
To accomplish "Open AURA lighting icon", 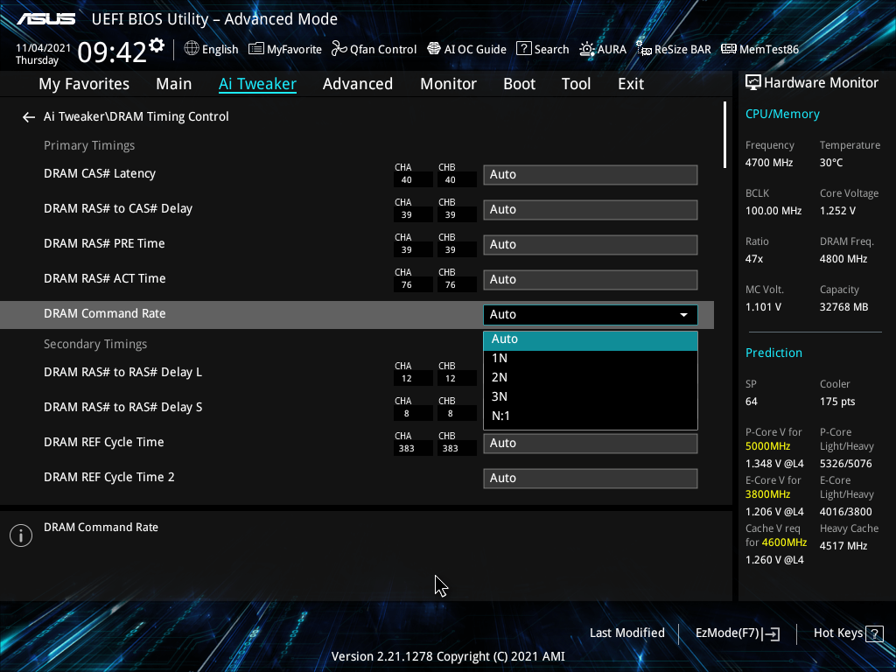I will pyautogui.click(x=587, y=49).
